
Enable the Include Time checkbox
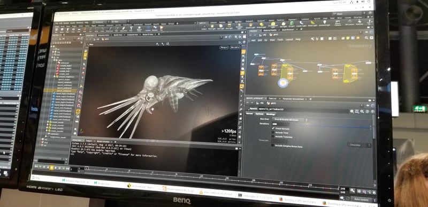pyautogui.click(x=273, y=132)
